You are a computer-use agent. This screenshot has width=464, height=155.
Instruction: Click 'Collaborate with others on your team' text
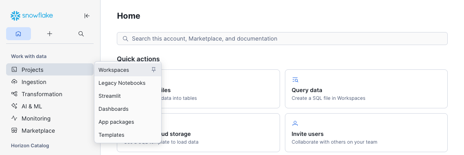[x=335, y=142]
